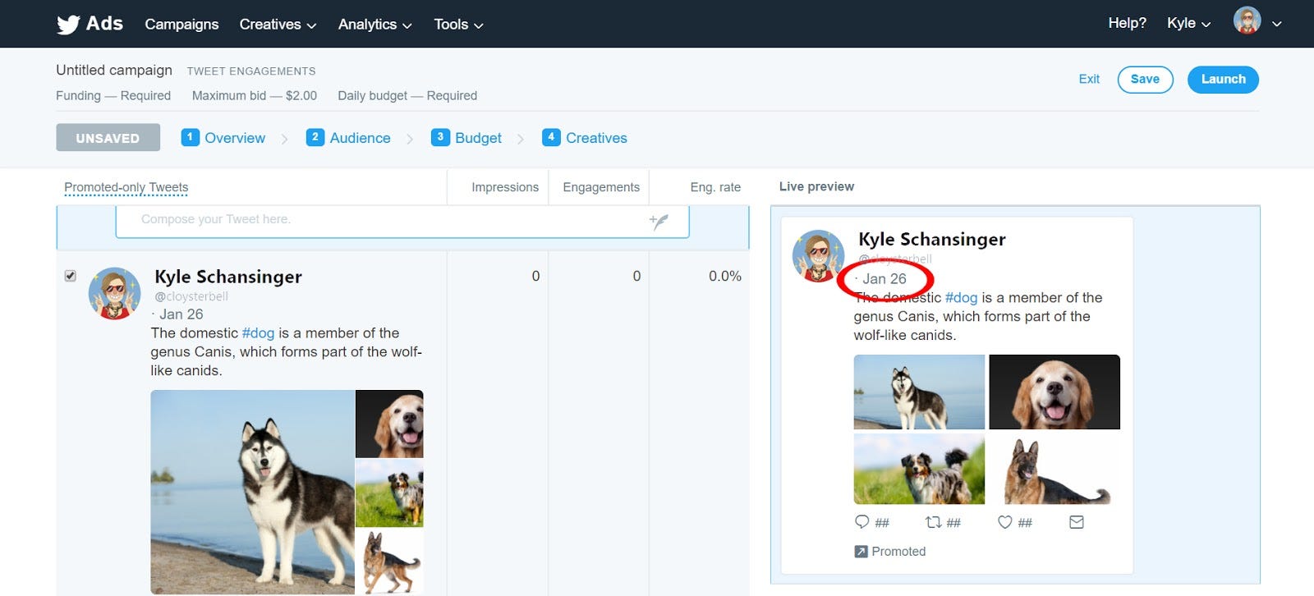The image size is (1314, 596).
Task: Click the Save button
Action: point(1145,80)
